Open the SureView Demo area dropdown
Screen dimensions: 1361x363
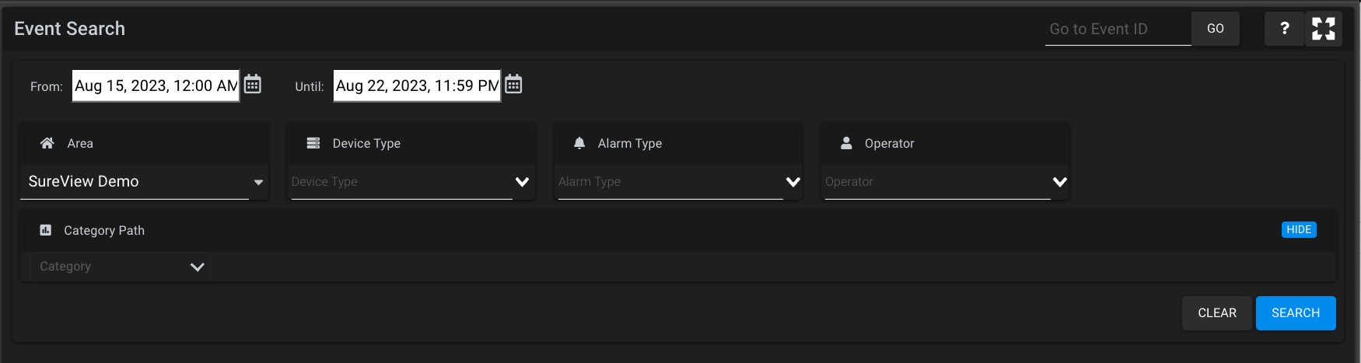coord(144,182)
